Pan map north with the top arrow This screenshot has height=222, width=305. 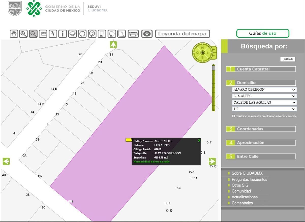tap(113, 45)
